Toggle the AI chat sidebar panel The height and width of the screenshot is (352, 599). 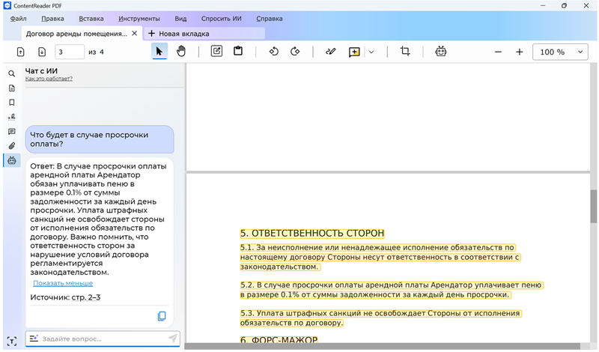11,160
